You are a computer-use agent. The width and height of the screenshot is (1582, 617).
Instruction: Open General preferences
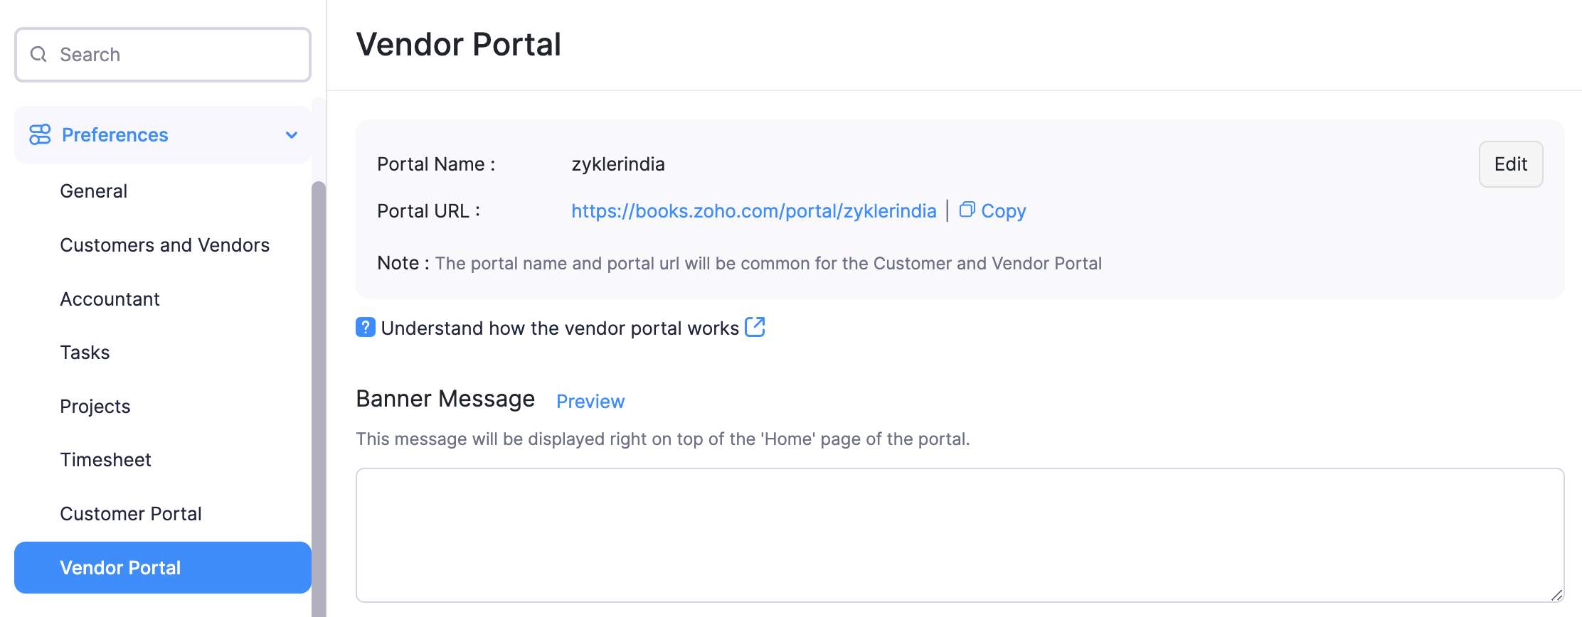tap(93, 191)
